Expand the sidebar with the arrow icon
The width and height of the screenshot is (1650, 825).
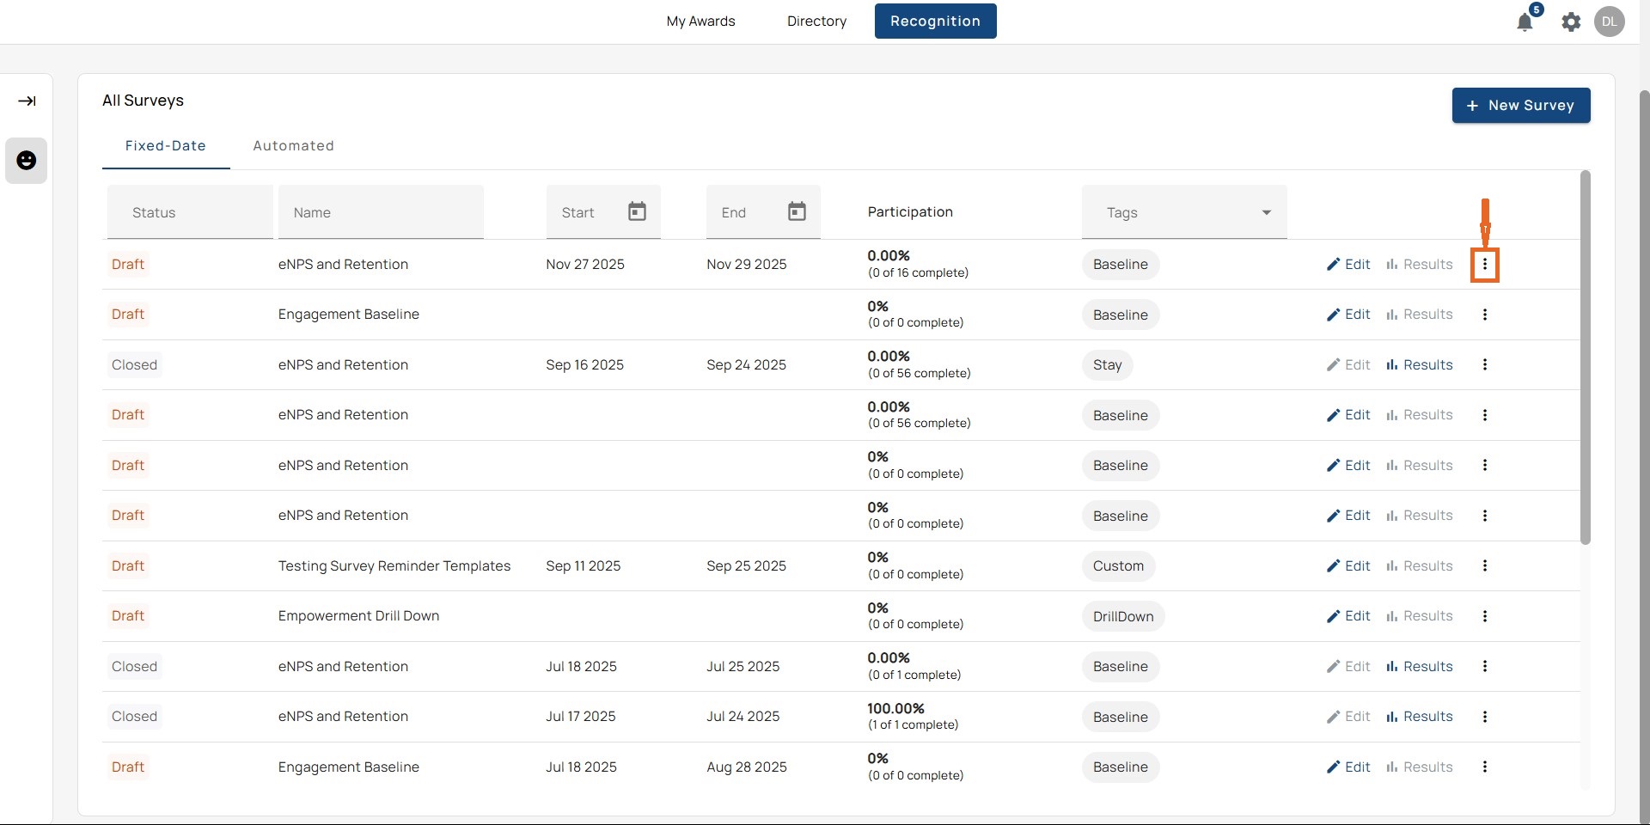pos(27,101)
